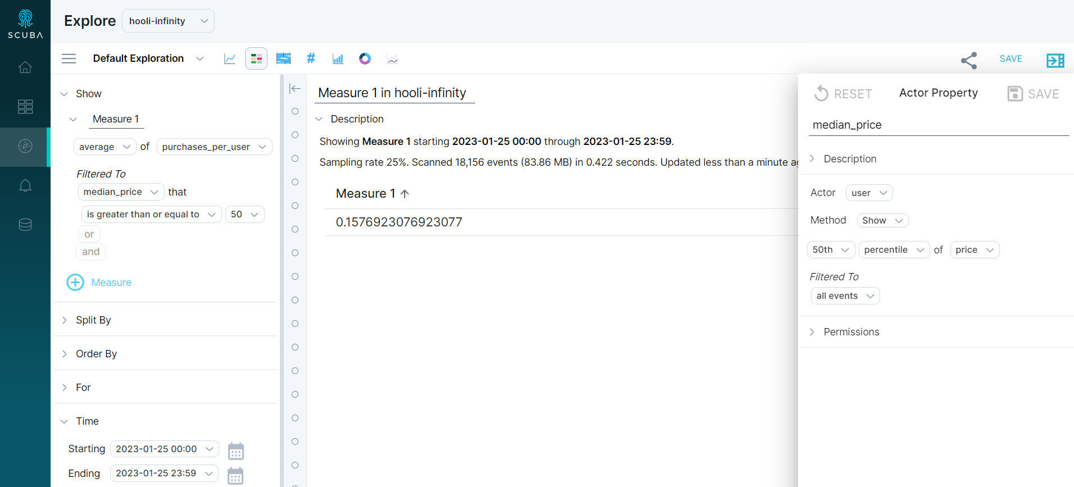
Task: Click the RESET button in Actor Property
Action: 843,93
